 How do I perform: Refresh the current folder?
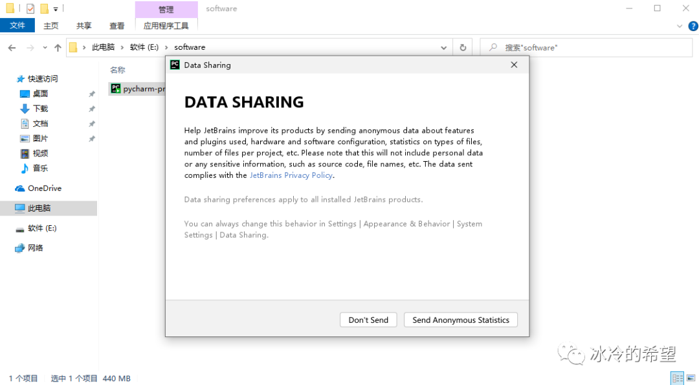pyautogui.click(x=463, y=47)
